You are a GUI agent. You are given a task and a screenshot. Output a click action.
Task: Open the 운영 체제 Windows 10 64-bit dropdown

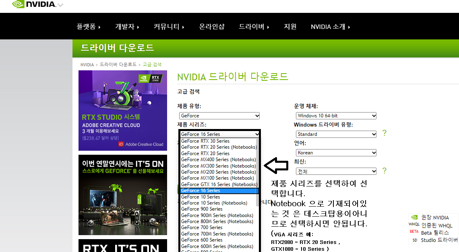(336, 116)
